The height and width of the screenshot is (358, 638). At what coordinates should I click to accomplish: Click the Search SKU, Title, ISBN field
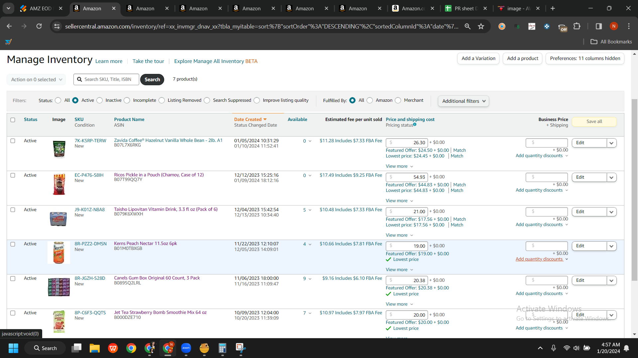106,80
